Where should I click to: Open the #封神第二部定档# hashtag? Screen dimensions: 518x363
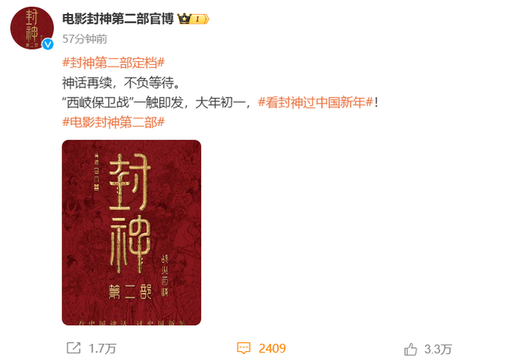tap(113, 62)
